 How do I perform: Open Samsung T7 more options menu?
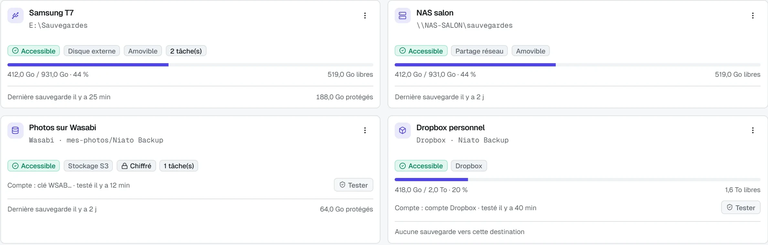[x=365, y=15]
